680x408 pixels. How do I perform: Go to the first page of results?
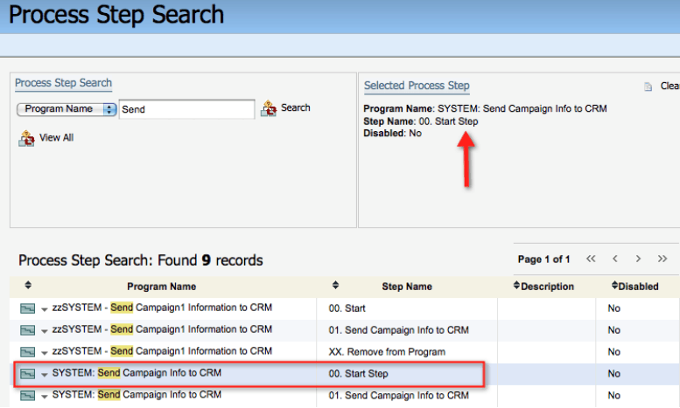[x=591, y=259]
